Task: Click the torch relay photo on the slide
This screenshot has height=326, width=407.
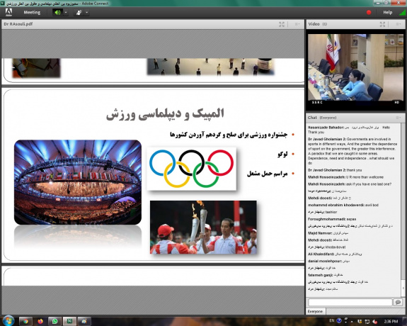Action: point(203,227)
